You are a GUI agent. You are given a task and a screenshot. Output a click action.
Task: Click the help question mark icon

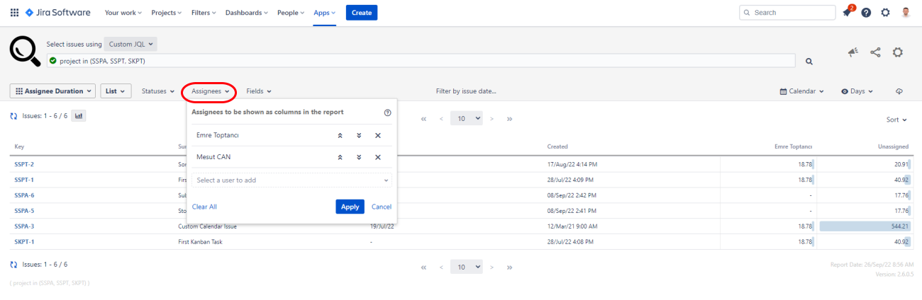[866, 13]
